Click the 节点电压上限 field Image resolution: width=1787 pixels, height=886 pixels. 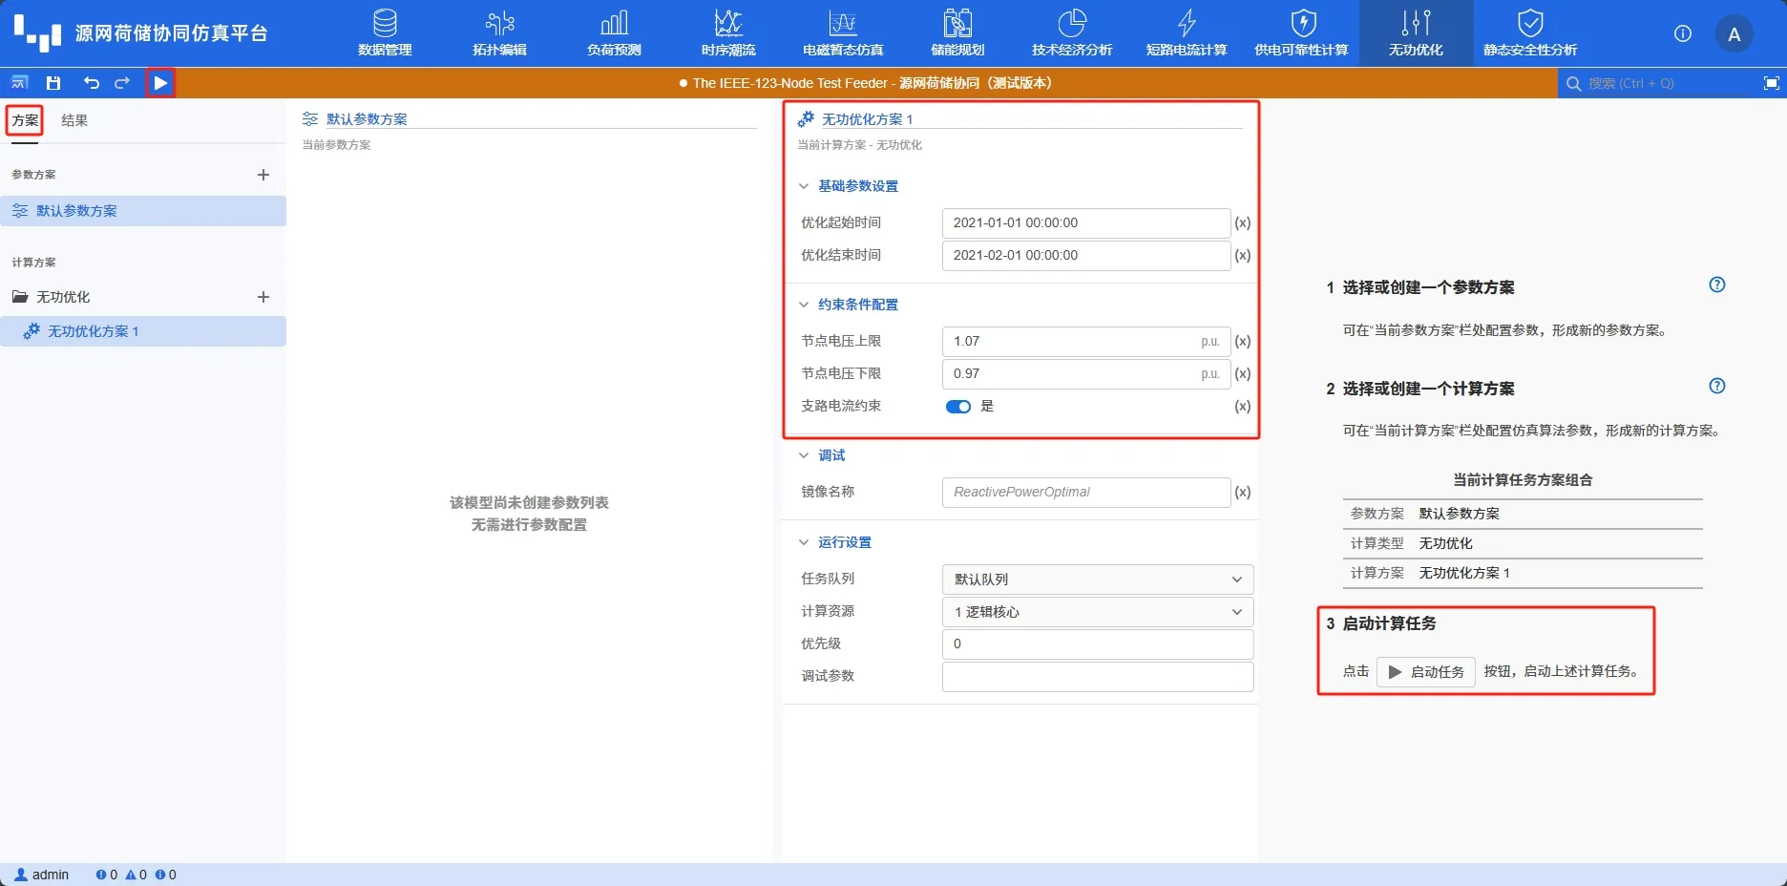pyautogui.click(x=1086, y=342)
